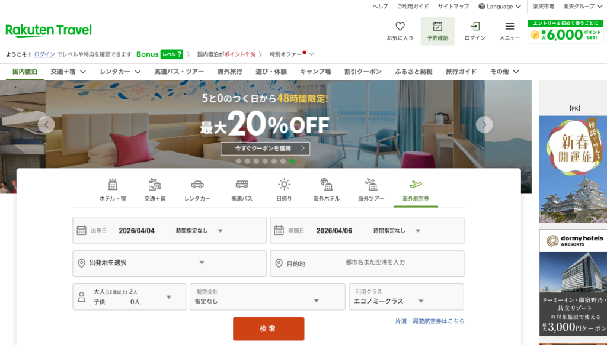
Task: Select the highway bus search icon
Action: pos(242,185)
